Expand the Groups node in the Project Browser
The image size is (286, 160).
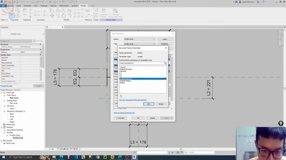click(2, 140)
